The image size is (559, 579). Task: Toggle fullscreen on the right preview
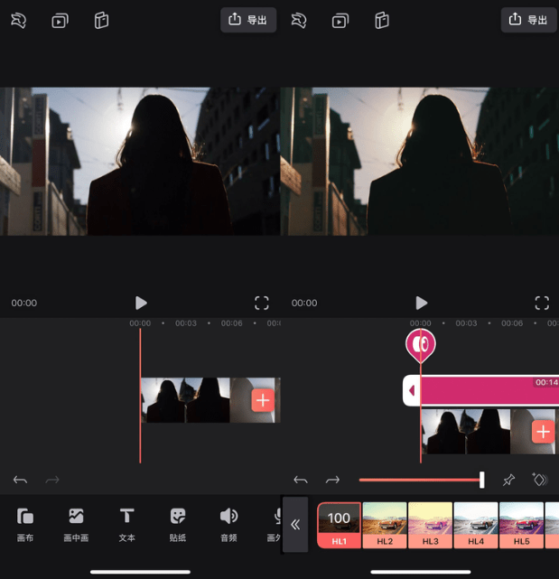pos(542,303)
